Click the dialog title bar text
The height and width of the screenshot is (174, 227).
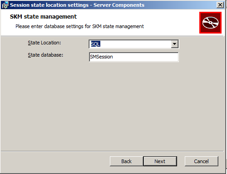pos(77,5)
